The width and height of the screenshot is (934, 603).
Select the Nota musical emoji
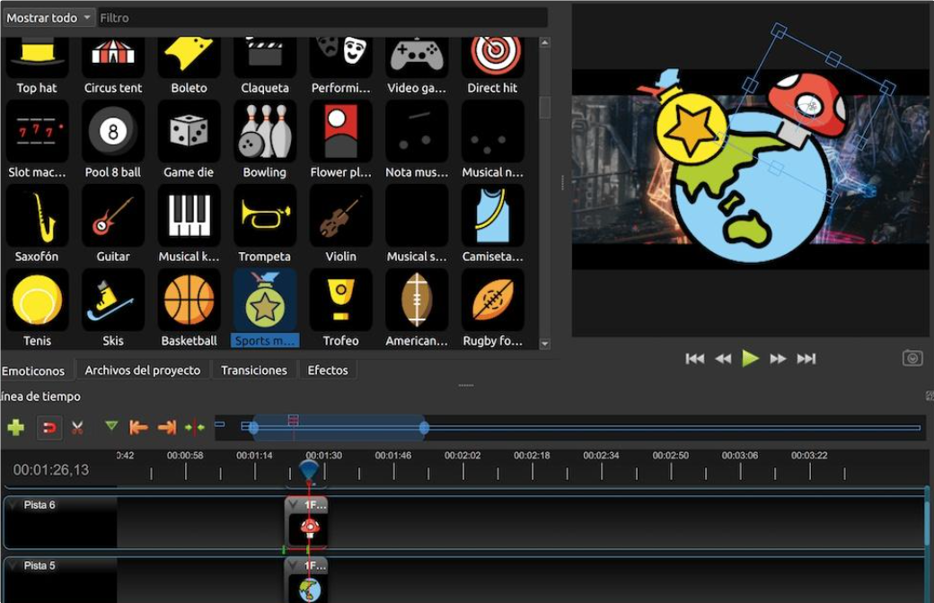tap(417, 140)
